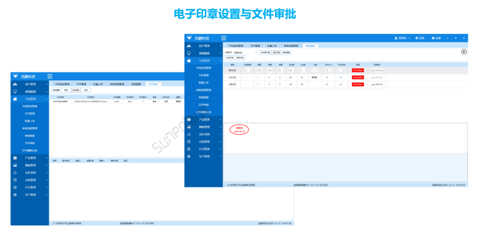
Task: Click the 150 width field in 图形边框 row
Action: pyautogui.click(x=270, y=71)
